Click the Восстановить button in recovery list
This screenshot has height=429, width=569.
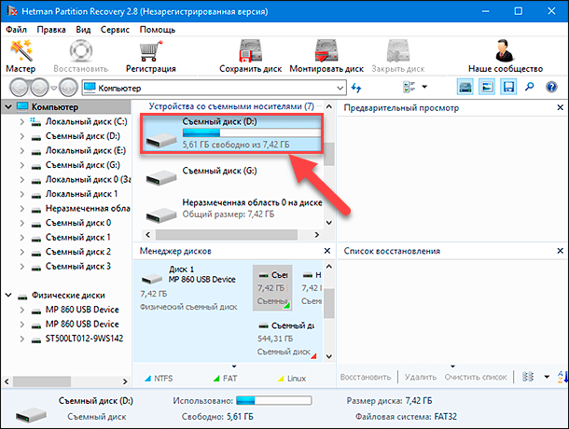[x=366, y=377]
